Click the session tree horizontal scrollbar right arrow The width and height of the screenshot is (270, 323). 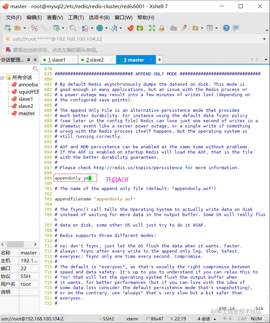[35, 244]
